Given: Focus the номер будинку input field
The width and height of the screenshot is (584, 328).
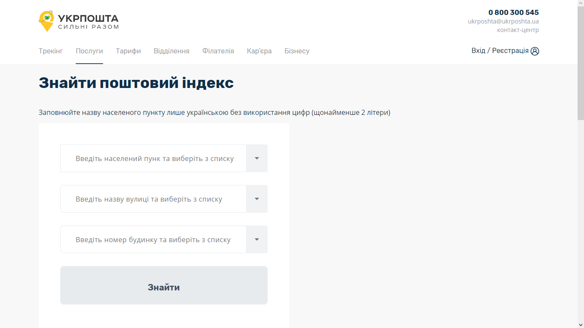Looking at the screenshot, I should point(154,240).
